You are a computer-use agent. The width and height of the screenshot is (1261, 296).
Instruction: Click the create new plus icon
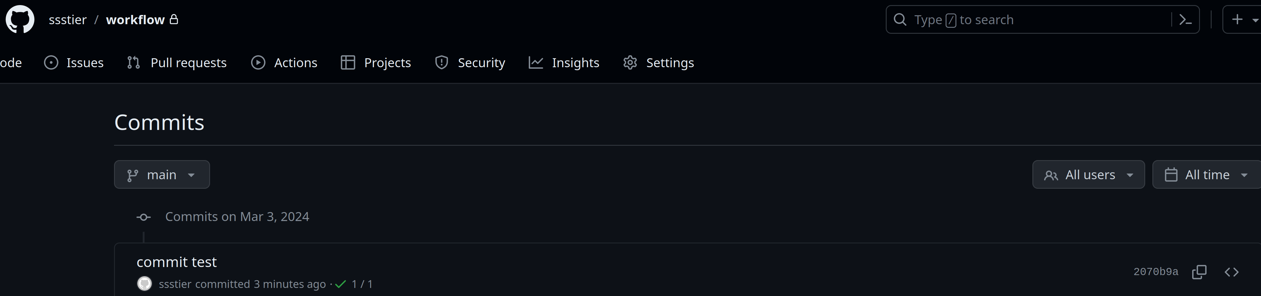(1237, 19)
